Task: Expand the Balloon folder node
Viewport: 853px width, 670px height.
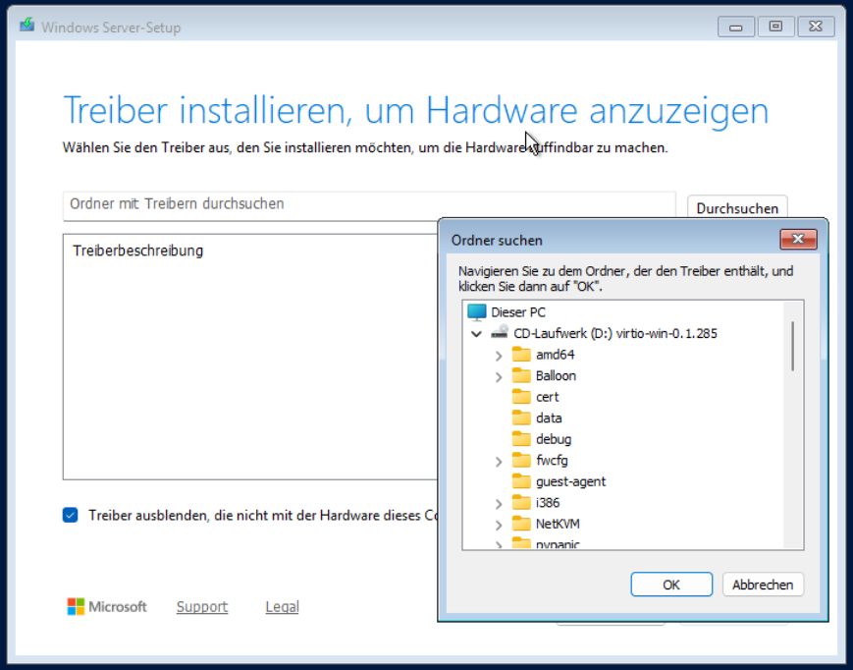Action: [499, 376]
